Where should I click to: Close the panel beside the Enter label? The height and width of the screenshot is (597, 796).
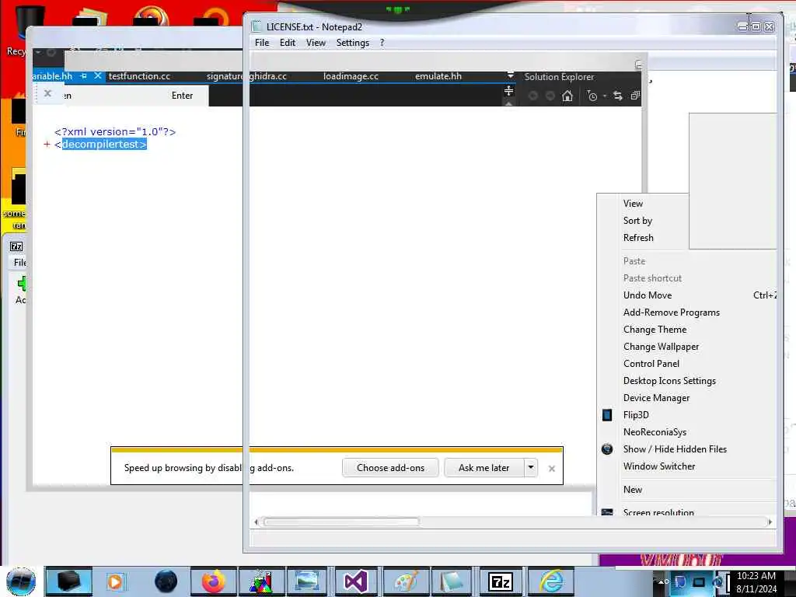pyautogui.click(x=47, y=93)
